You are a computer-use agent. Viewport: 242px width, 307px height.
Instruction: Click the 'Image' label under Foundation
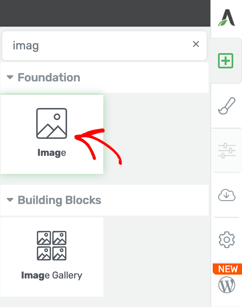(x=52, y=153)
